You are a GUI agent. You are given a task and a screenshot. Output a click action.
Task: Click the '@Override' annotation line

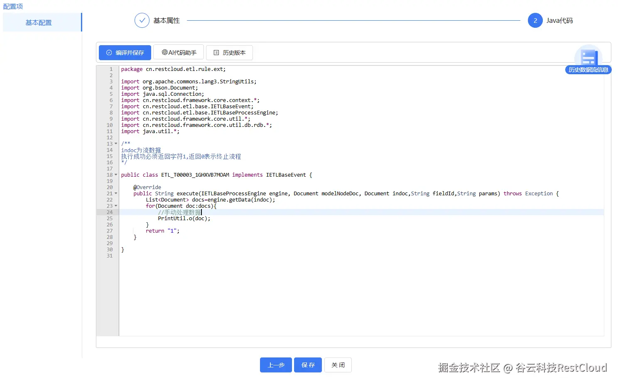coord(147,187)
